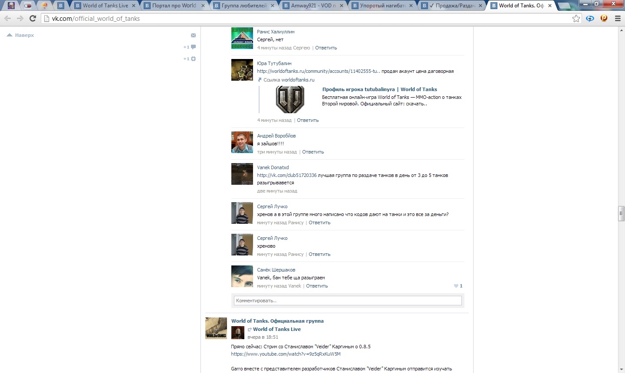The image size is (625, 373).
Task: Close the 'Портал про World' tab
Action: coord(203,6)
